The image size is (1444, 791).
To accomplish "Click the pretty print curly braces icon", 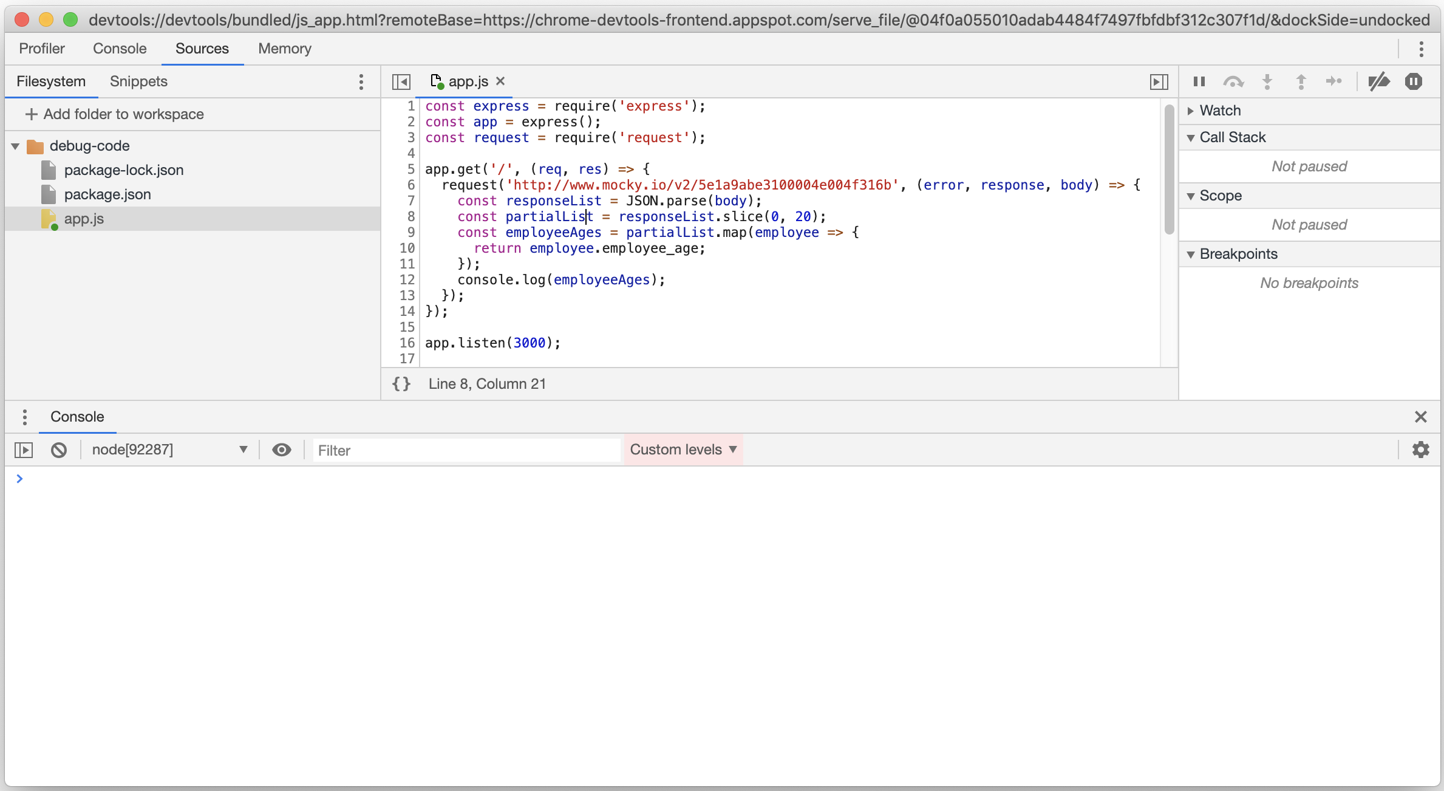I will (x=401, y=384).
